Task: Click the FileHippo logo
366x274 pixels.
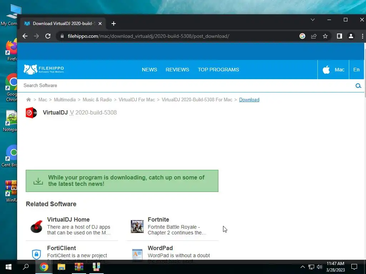Action: [x=44, y=70]
